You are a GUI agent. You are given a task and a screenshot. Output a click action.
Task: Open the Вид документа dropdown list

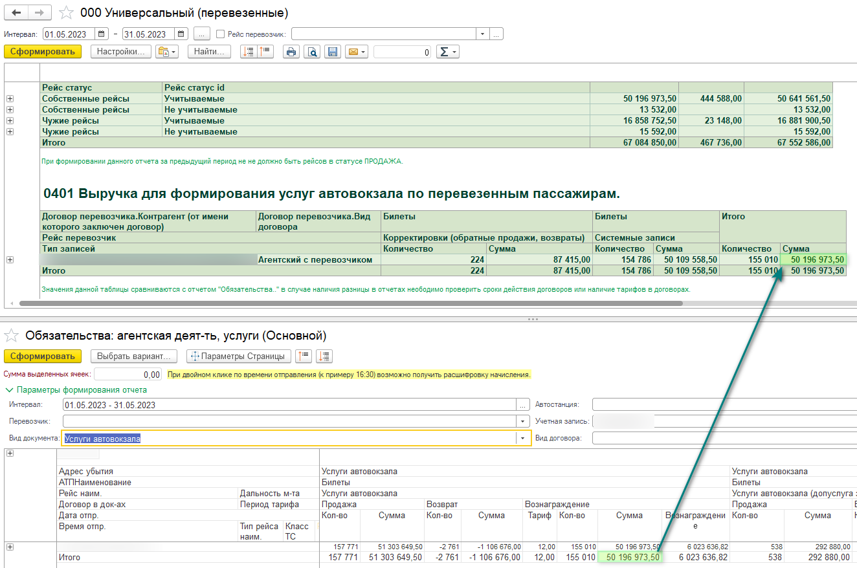(523, 439)
